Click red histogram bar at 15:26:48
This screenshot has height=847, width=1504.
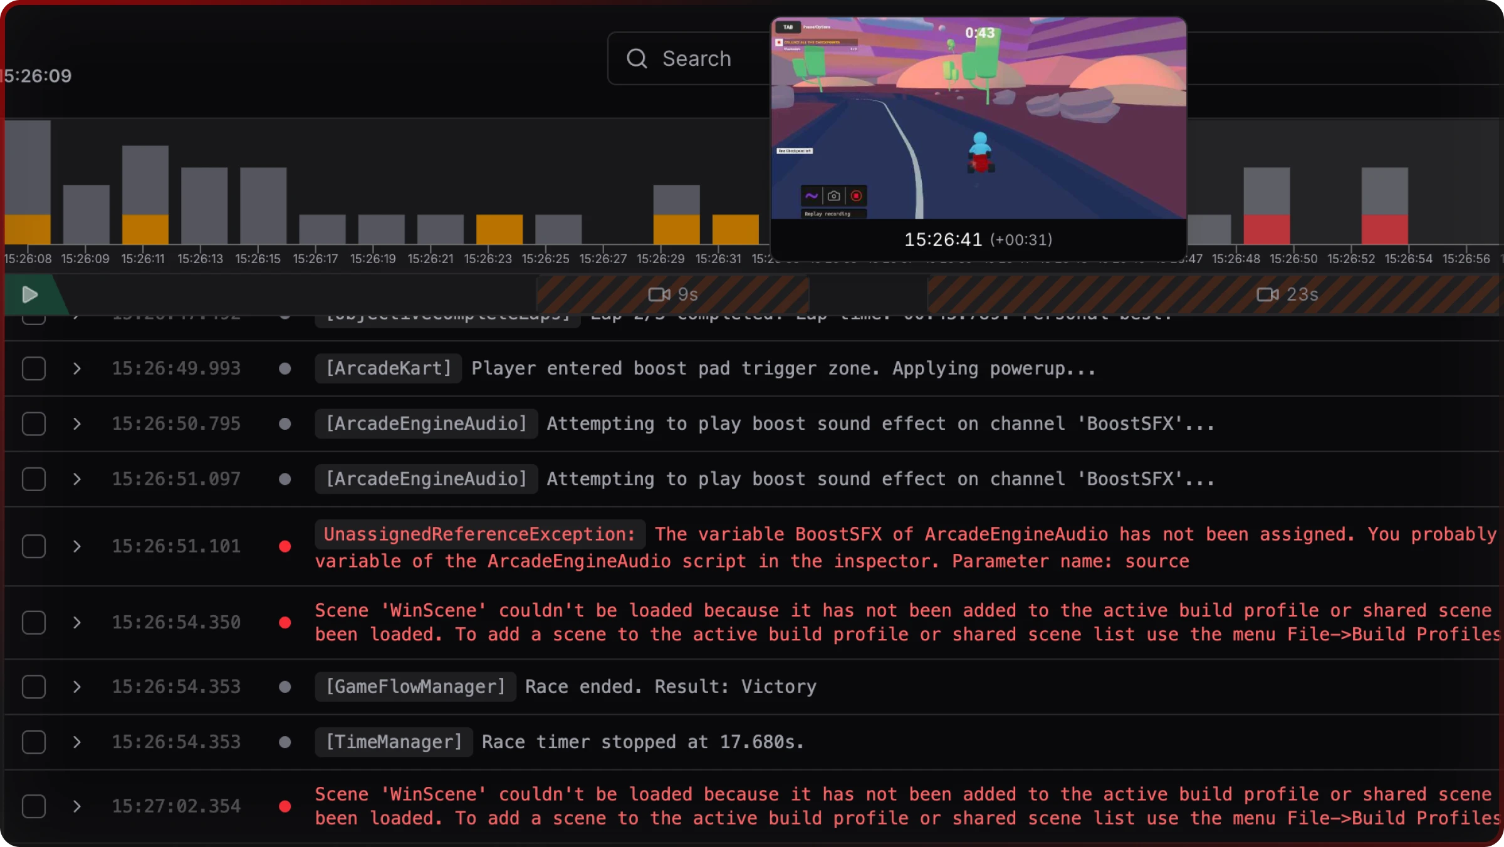coord(1266,229)
